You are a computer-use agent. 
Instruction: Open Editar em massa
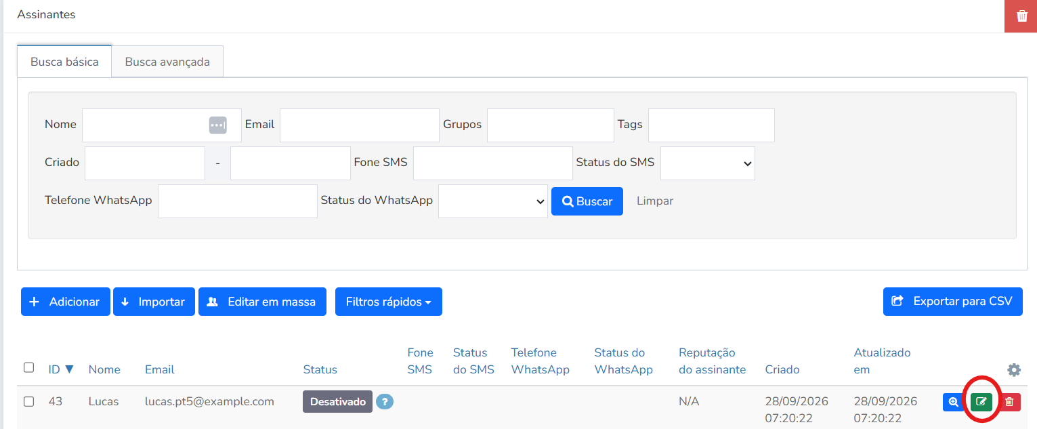(x=262, y=302)
